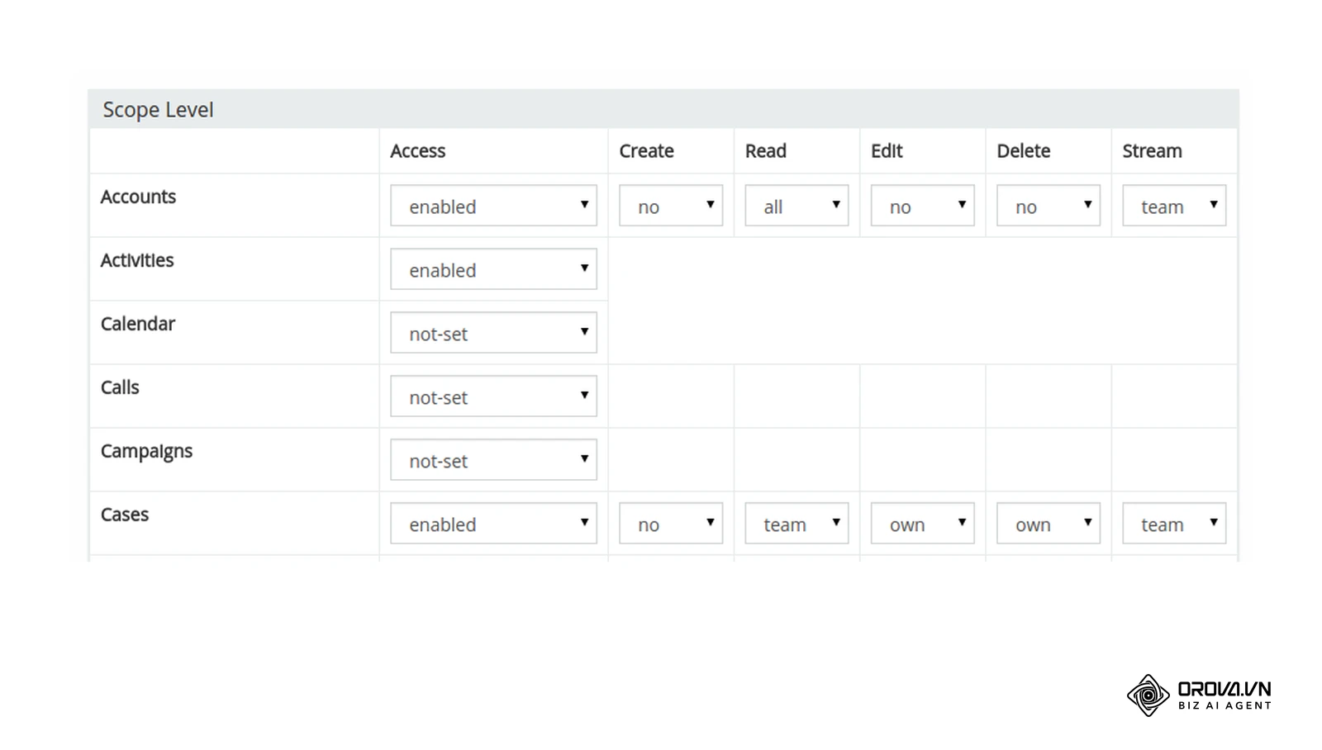Click the Read column header

[766, 151]
